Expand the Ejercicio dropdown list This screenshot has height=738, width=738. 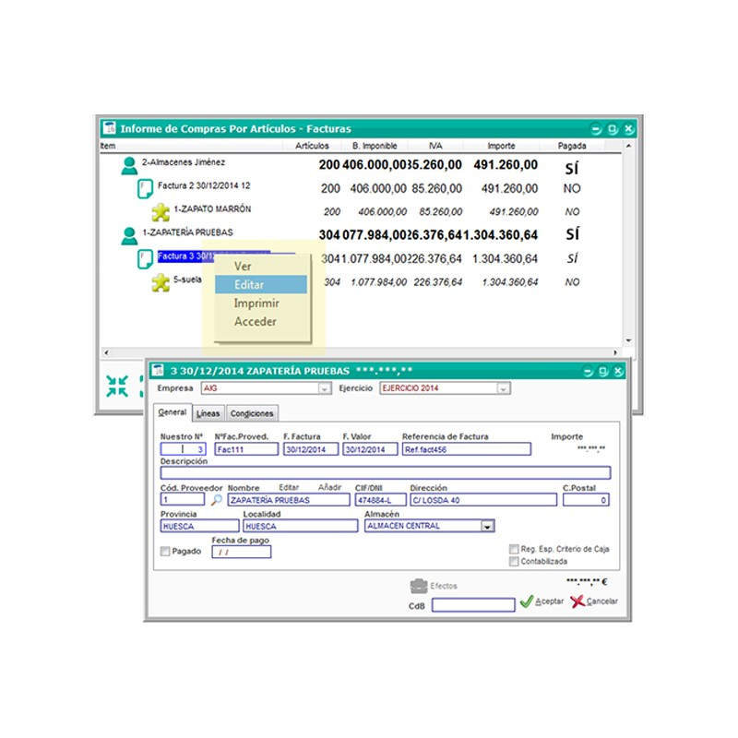pyautogui.click(x=504, y=389)
